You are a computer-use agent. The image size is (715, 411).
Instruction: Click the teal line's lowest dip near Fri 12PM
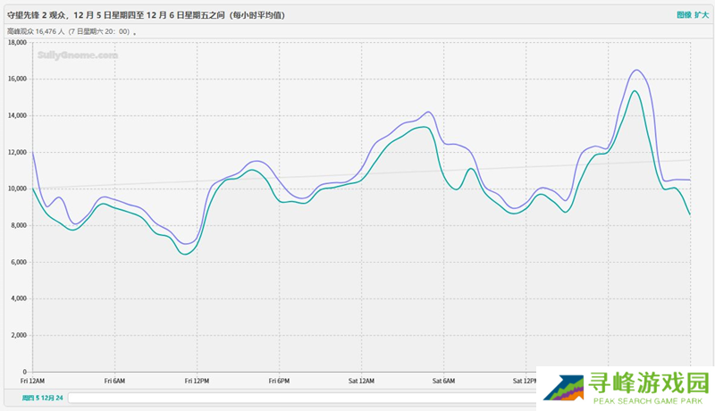tap(186, 254)
